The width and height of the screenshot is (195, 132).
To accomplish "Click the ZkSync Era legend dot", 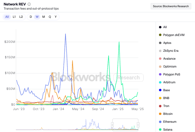I will pos(160,51).
